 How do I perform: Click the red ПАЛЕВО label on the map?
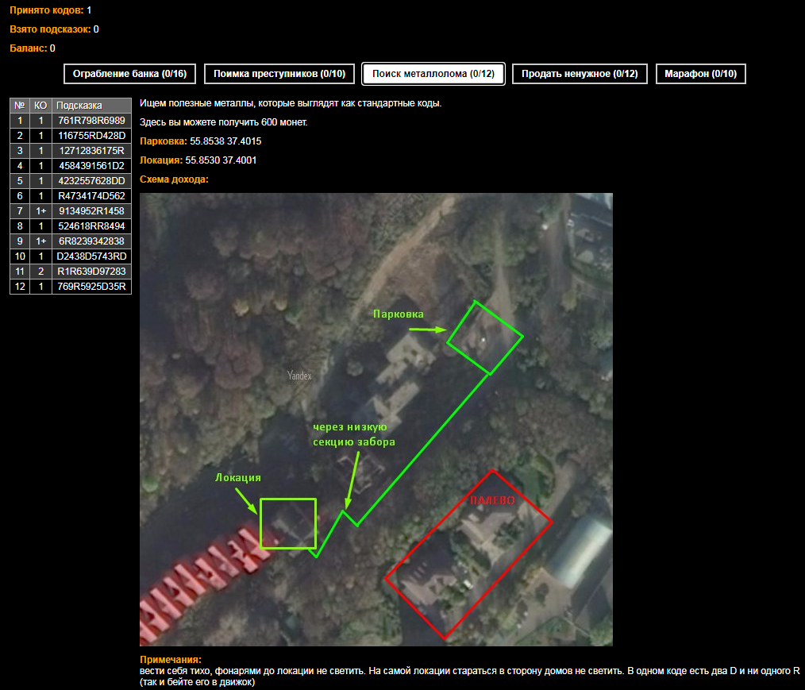point(491,501)
